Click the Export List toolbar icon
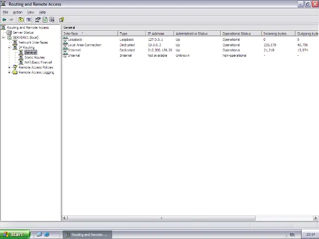Screen dimensions: 319x239 click(x=52, y=20)
